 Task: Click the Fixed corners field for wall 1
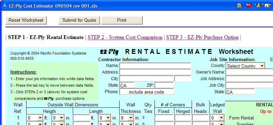tap(164, 118)
